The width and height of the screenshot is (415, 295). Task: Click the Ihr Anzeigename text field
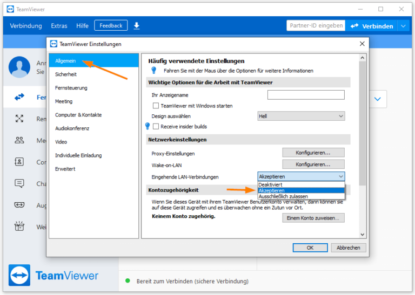coord(306,95)
